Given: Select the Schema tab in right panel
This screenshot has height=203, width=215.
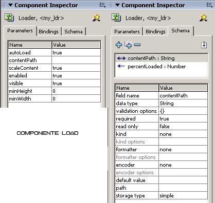Looking at the screenshot, I should point(181,31).
